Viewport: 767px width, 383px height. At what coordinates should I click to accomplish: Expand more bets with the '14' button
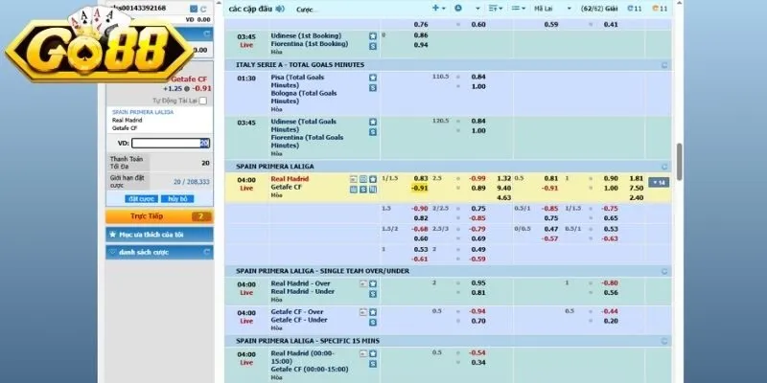[x=660, y=182]
